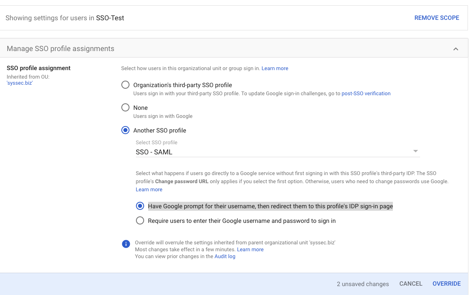Viewport: 470px width, 295px height.
Task: Choose Require users to enter Google username option
Action: (140, 221)
